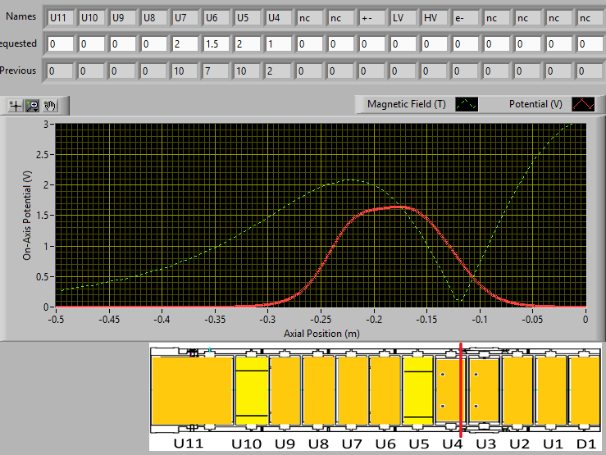The height and width of the screenshot is (455, 606).
Task: Click the Requested value 1.5 for U6
Action: 216,43
